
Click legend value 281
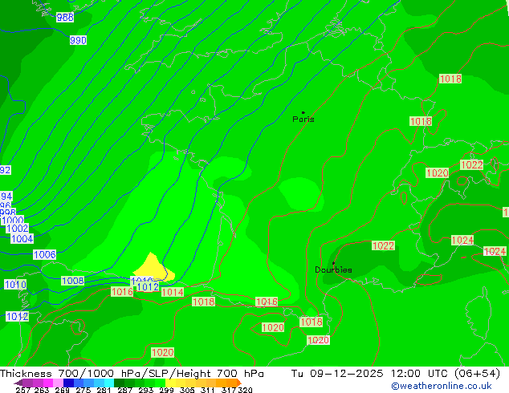tap(104, 390)
